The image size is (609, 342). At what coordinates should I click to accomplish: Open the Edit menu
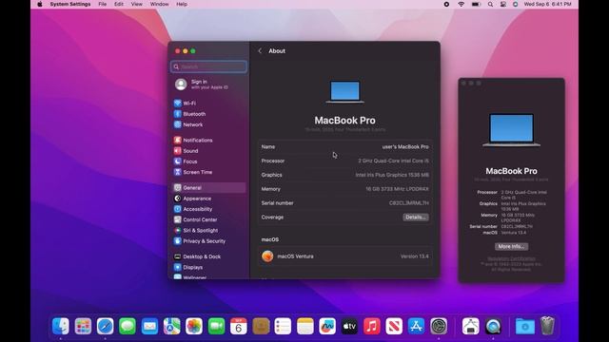click(x=119, y=4)
